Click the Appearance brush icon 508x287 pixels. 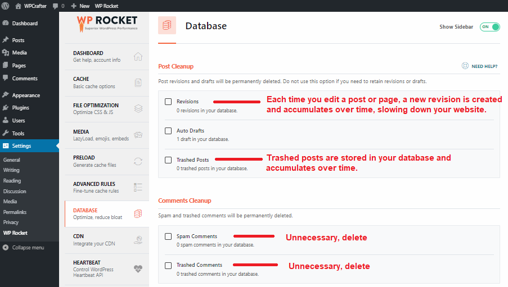[x=6, y=95]
